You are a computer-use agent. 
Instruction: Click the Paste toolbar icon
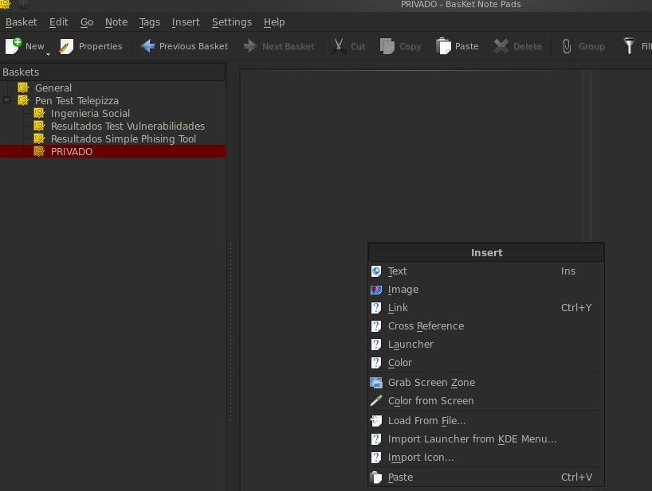pyautogui.click(x=444, y=46)
